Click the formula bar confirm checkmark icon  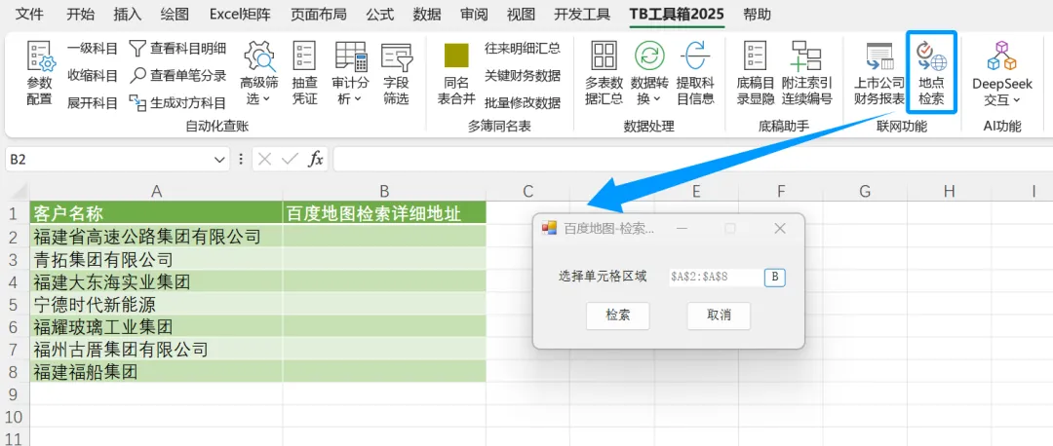pos(291,160)
